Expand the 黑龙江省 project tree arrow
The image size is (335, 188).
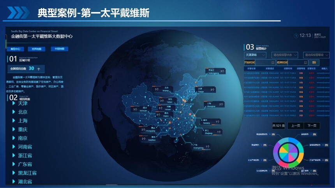14,173
